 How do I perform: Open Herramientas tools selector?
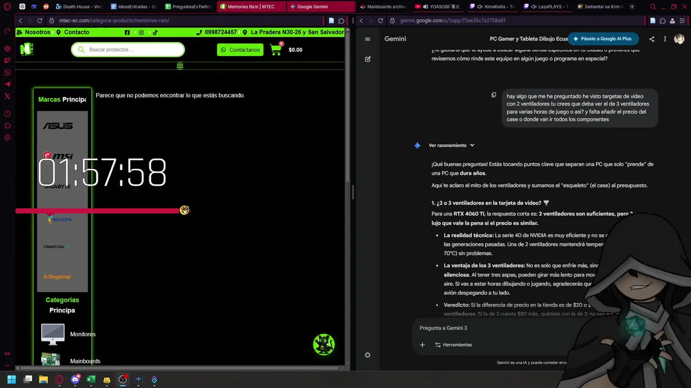(453, 345)
